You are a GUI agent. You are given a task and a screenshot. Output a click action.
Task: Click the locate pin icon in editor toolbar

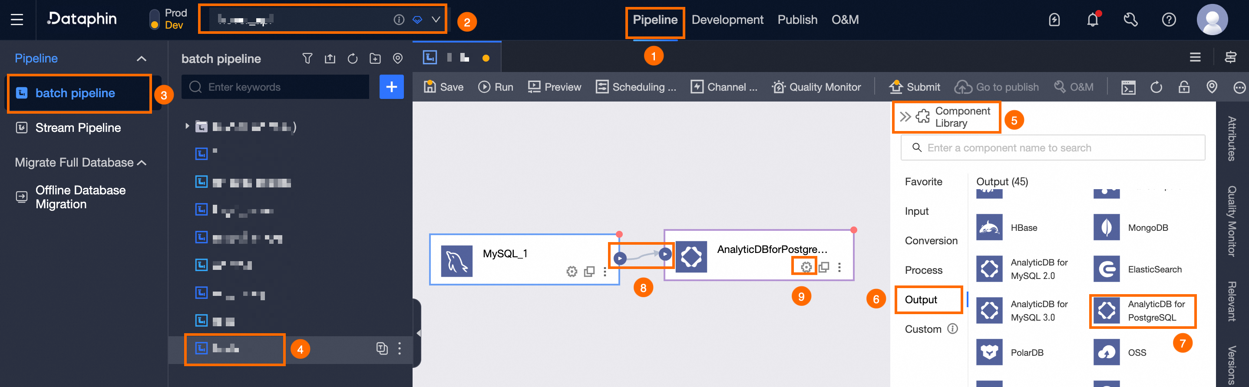coord(1211,87)
